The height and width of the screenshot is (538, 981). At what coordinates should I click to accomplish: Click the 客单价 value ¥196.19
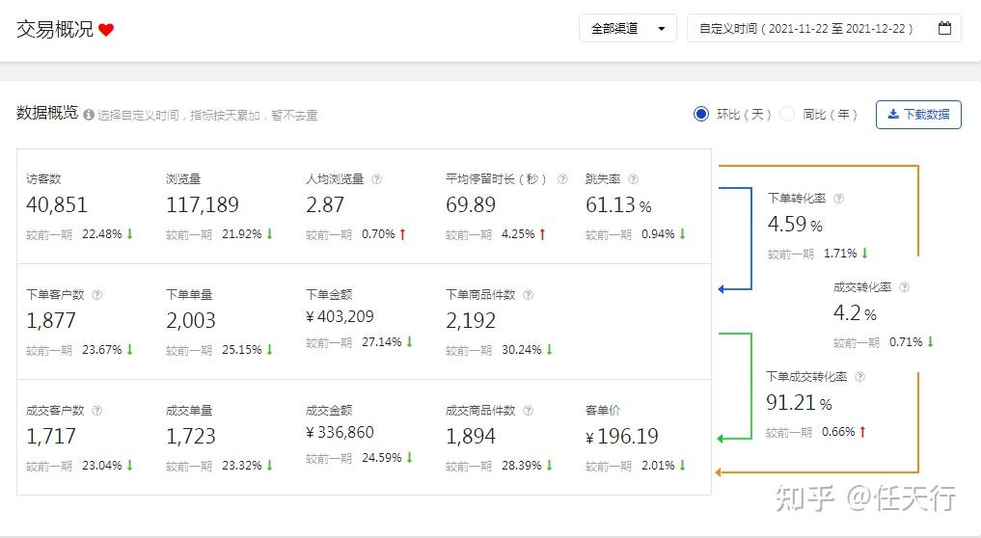point(622,436)
